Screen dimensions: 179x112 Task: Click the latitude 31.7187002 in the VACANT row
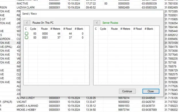coord(171,102)
